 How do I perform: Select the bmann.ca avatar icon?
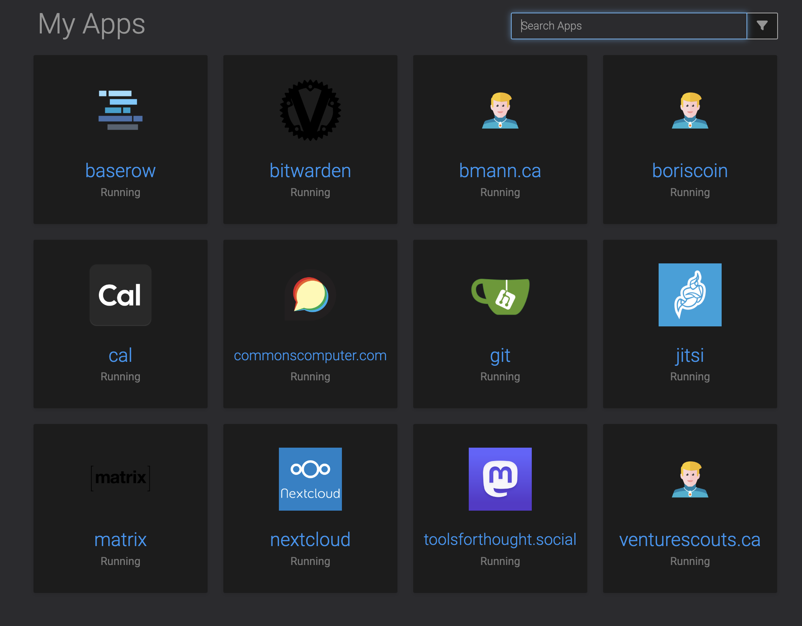500,110
